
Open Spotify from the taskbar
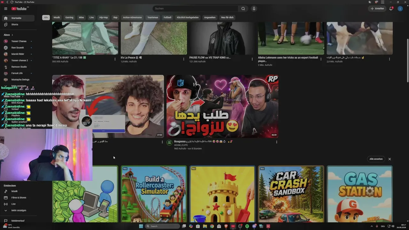tap(247, 226)
